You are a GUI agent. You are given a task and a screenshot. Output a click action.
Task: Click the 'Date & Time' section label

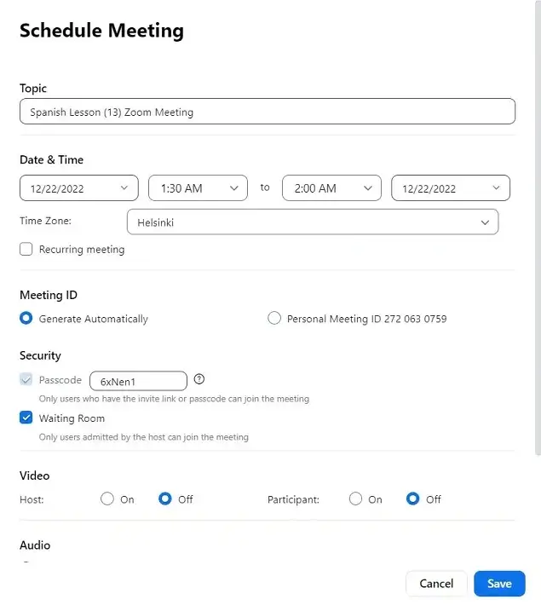click(x=51, y=159)
